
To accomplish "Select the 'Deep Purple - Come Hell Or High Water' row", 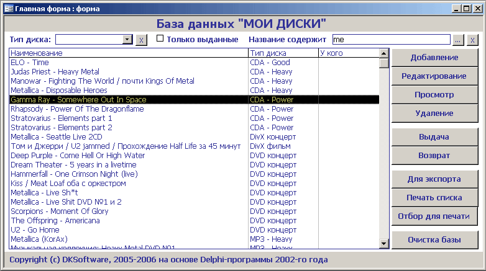I will click(x=128, y=156).
